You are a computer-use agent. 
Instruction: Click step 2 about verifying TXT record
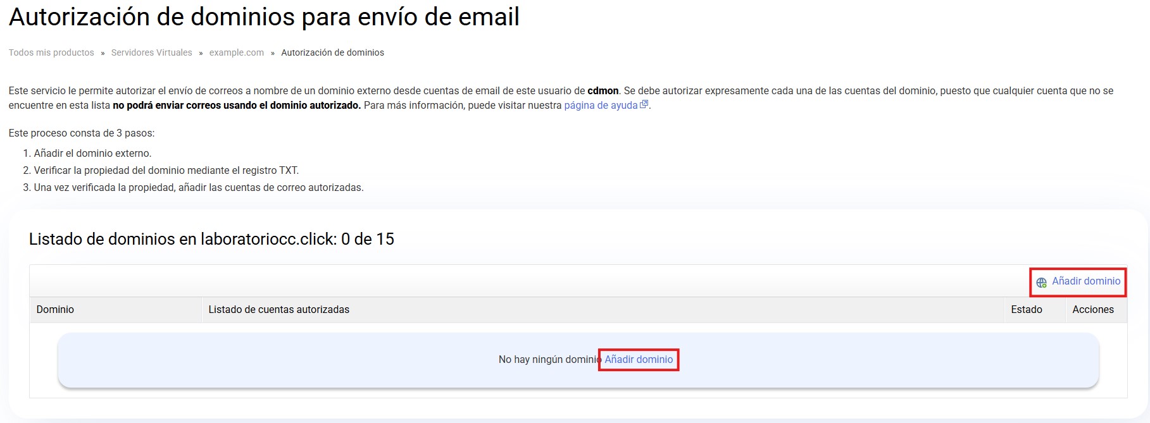[166, 171]
